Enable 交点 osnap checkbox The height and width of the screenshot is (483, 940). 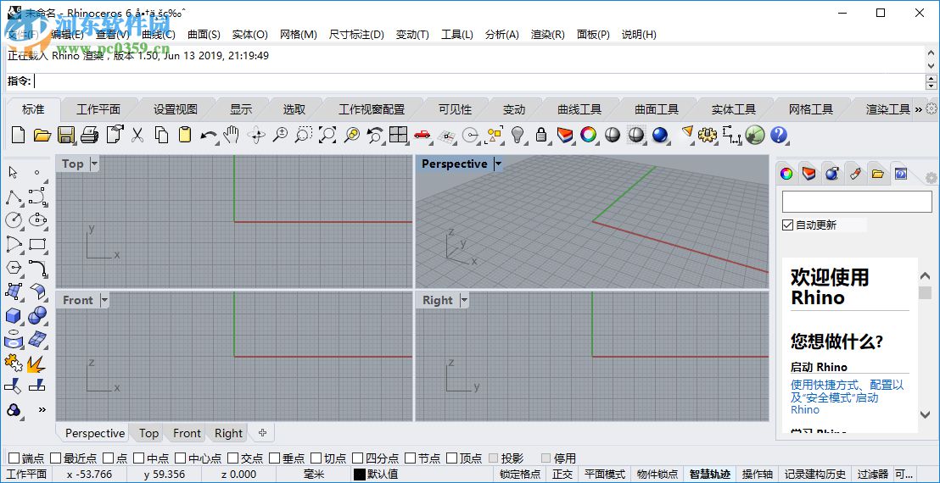pyautogui.click(x=233, y=458)
